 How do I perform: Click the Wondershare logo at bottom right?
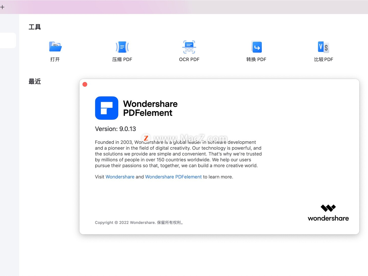point(328,212)
